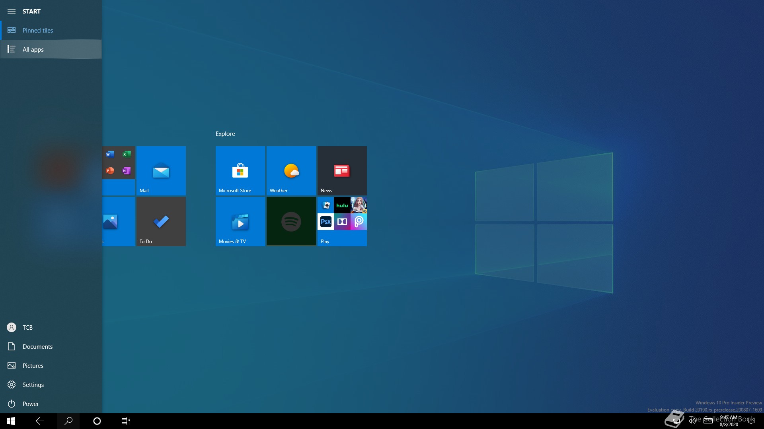Click the Windows Start button on taskbar
Viewport: 764px width, 429px height.
11,421
